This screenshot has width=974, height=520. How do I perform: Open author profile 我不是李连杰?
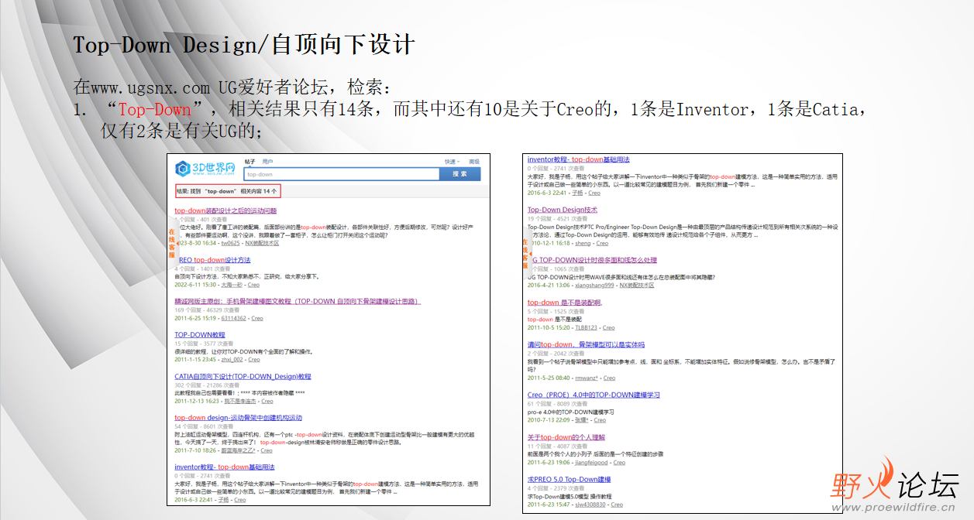click(239, 402)
